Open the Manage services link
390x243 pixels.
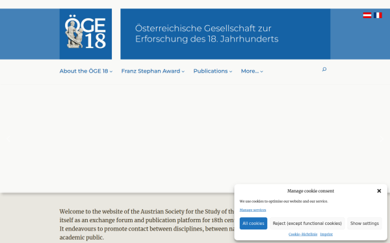[253, 210]
